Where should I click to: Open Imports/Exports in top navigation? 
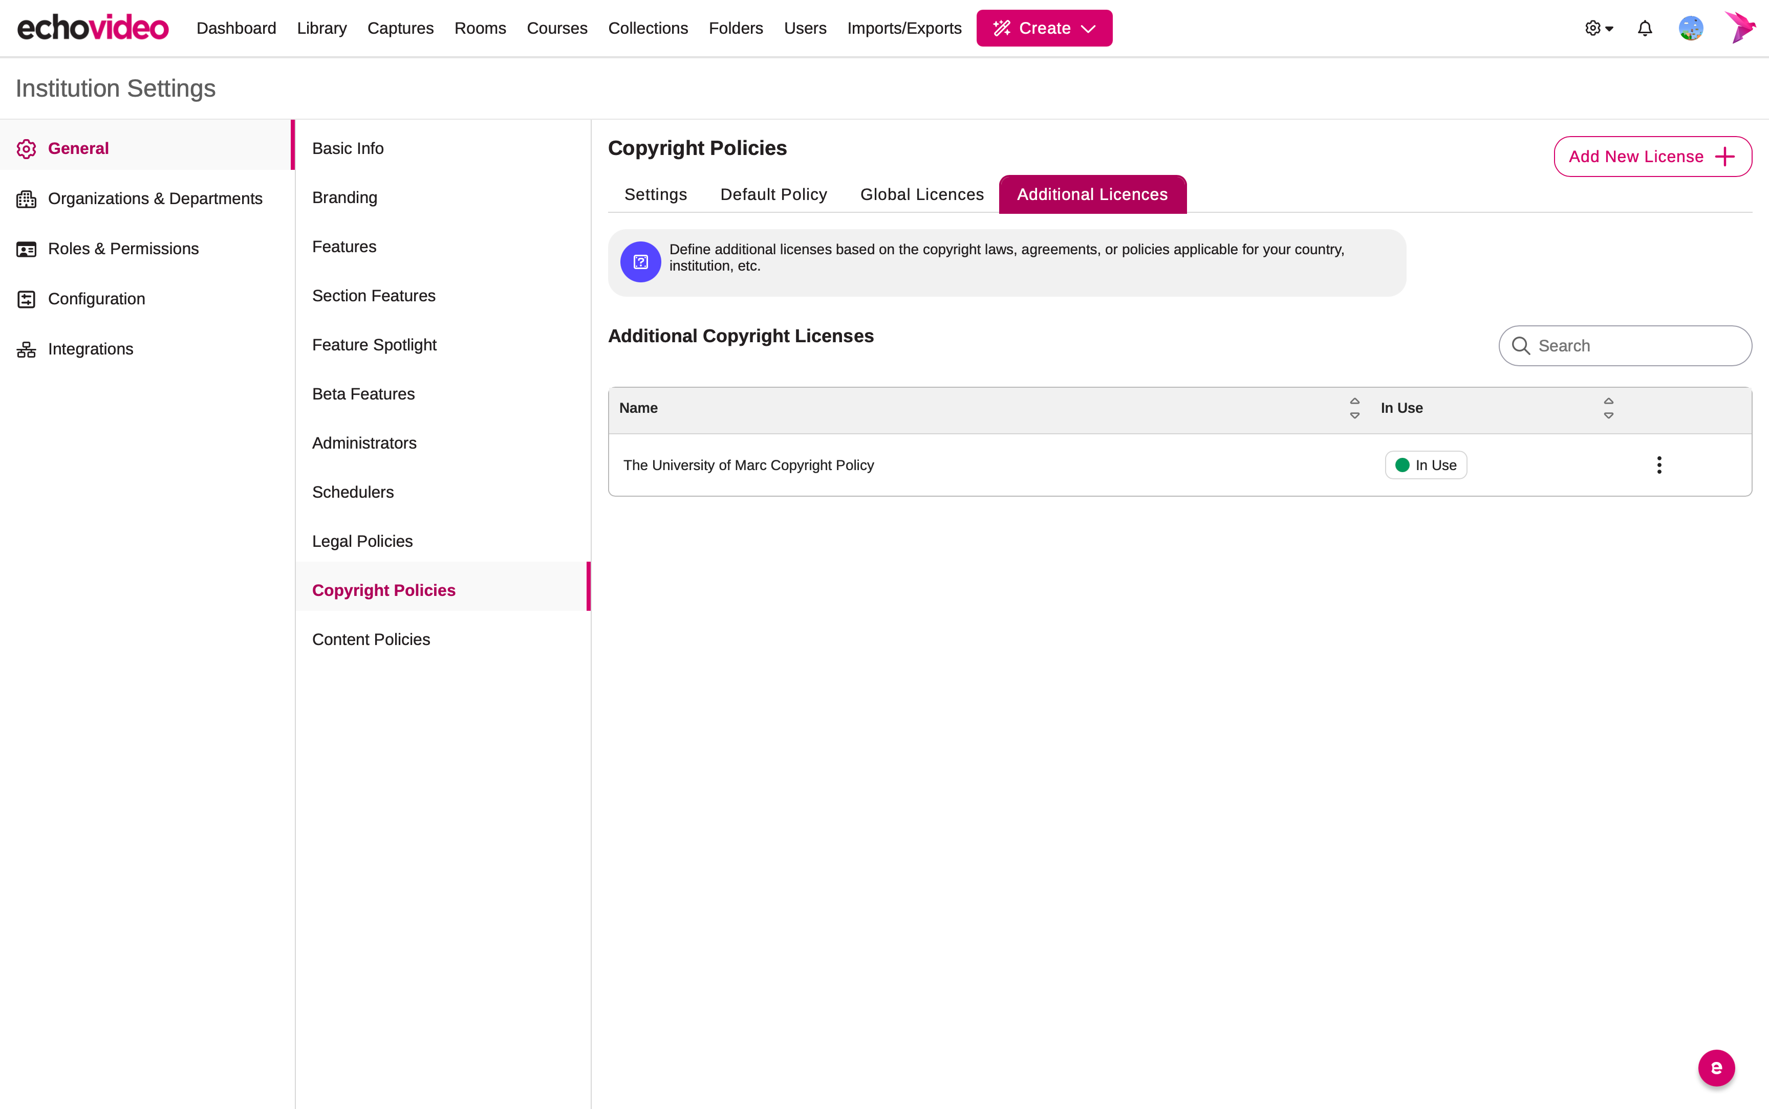(x=904, y=28)
